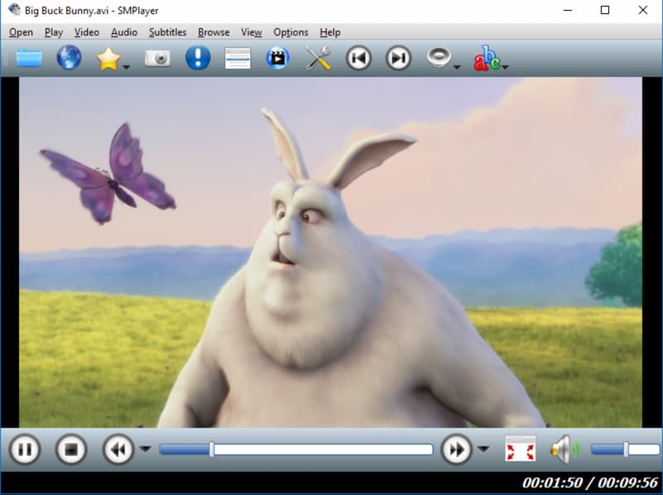This screenshot has width=663, height=495.
Task: Click the abc subtitle icon
Action: tap(487, 58)
